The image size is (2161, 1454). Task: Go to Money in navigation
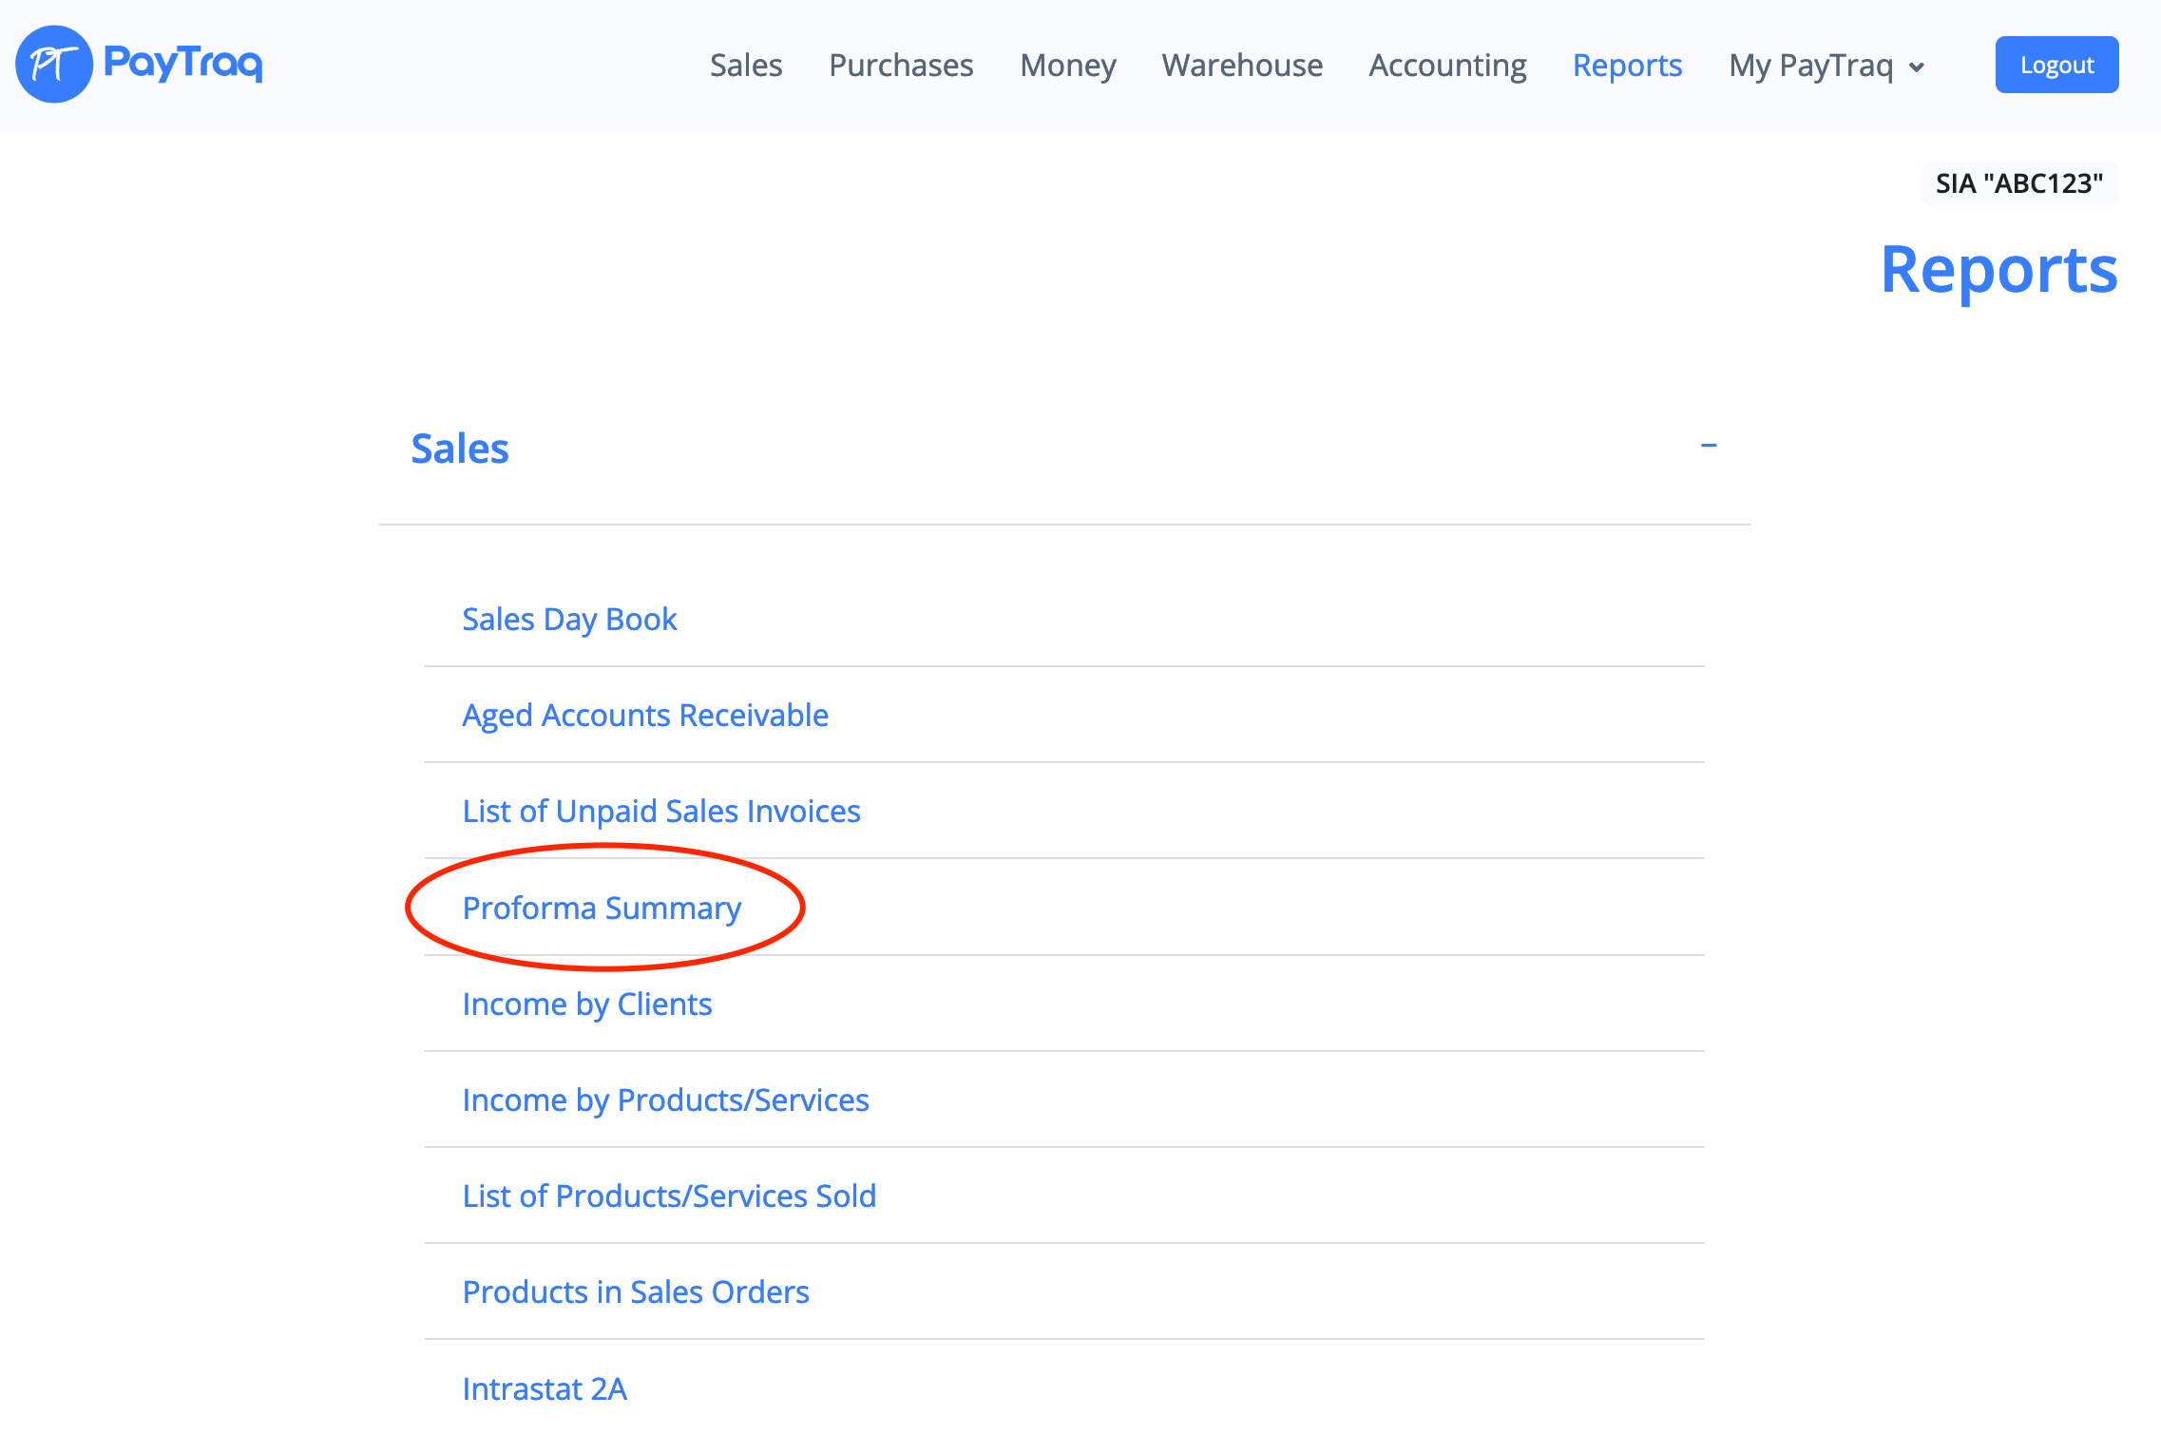1067,66
